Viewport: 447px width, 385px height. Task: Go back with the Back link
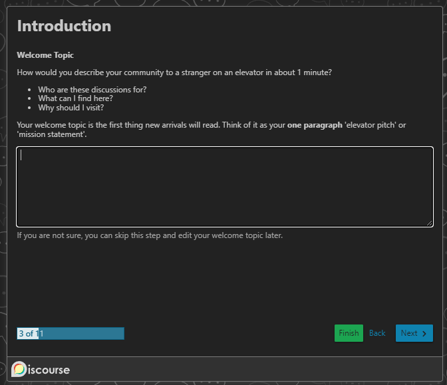pyautogui.click(x=377, y=333)
